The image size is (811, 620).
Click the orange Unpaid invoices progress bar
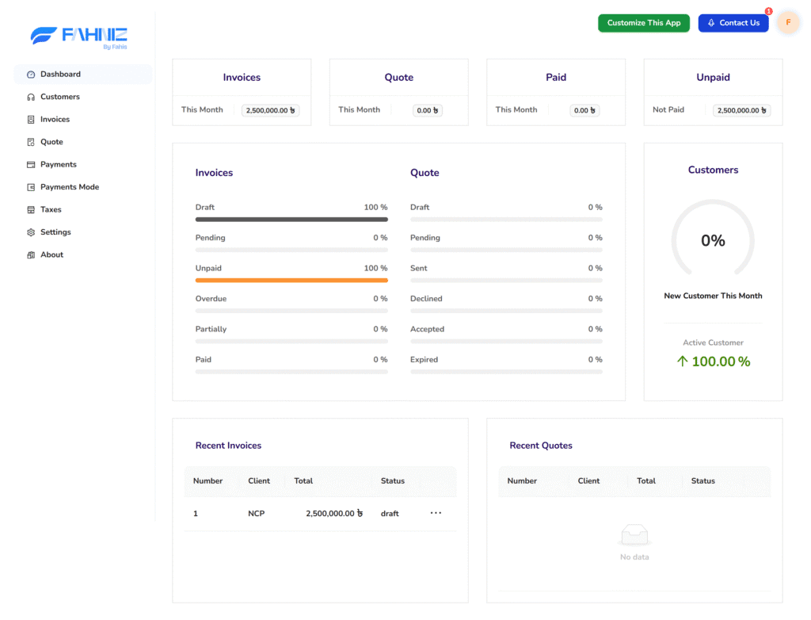pyautogui.click(x=291, y=281)
